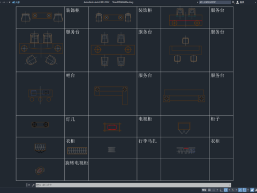
Task: Click the isometric drafting status icon
Action: click(x=233, y=190)
